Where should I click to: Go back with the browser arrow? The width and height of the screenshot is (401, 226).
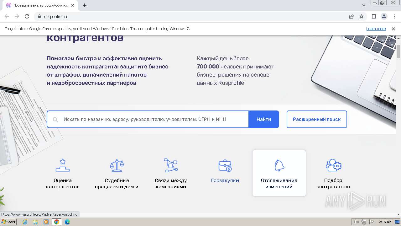click(x=7, y=16)
